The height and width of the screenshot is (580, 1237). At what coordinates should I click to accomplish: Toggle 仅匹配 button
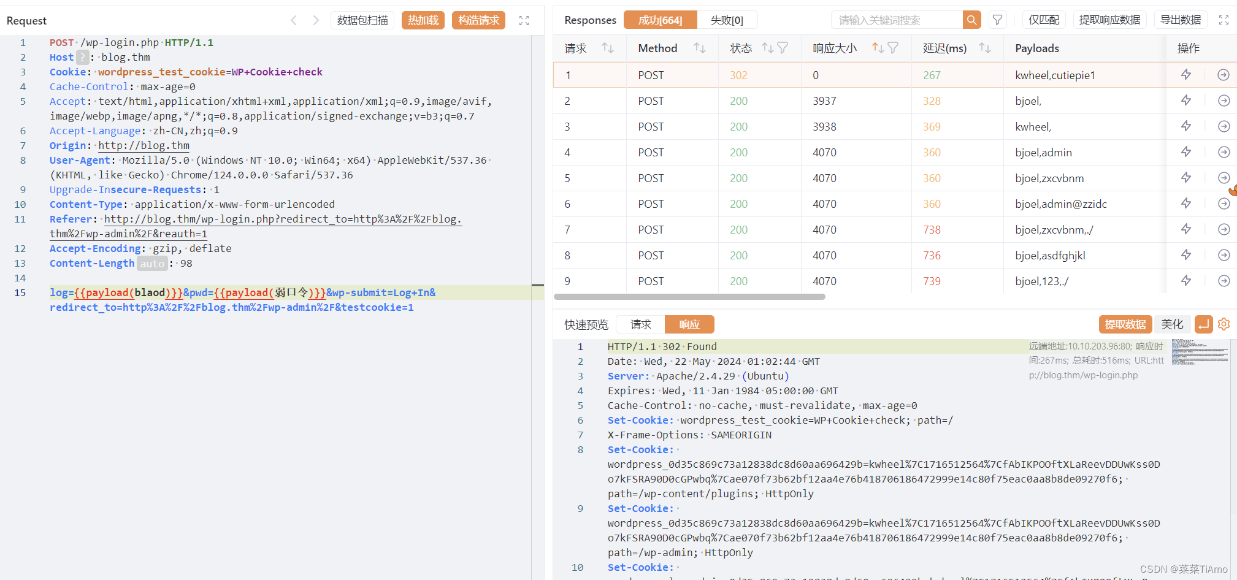tap(1044, 20)
